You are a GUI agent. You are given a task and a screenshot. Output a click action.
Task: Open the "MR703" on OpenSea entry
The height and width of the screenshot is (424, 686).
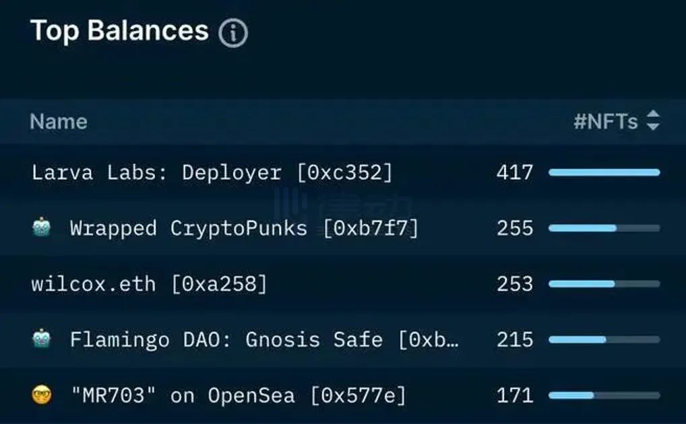(x=239, y=395)
